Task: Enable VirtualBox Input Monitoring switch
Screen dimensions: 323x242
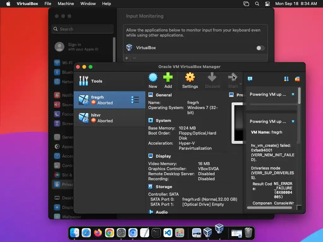Action: [260, 48]
